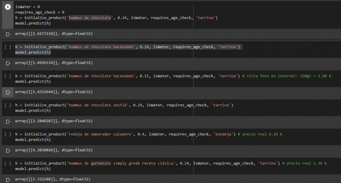Click comment 'precio real 1.39 €'
Screen dimensions: 341x183
pyautogui.click(x=305, y=163)
